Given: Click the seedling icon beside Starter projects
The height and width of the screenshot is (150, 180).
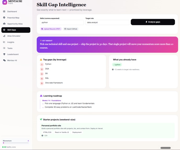Looking at the screenshot, I should [41, 119].
